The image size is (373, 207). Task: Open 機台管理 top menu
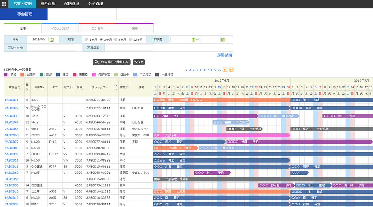tap(48, 4)
